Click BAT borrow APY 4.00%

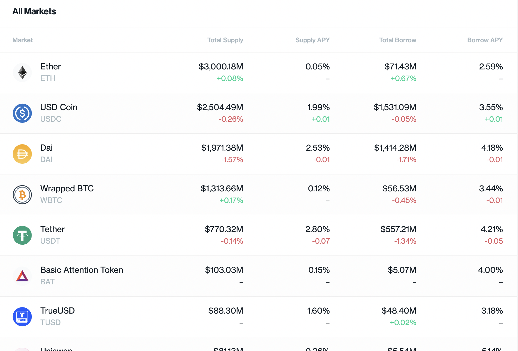pyautogui.click(x=491, y=270)
